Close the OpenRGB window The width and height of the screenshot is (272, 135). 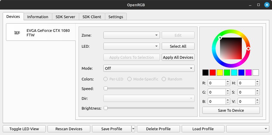[x=267, y=5]
